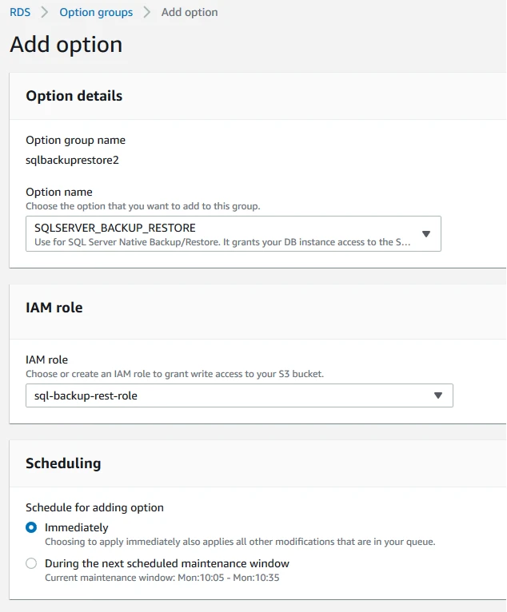Viewport: 507px width, 612px height.
Task: Click the bold IAM role section header
Action: pyautogui.click(x=54, y=308)
